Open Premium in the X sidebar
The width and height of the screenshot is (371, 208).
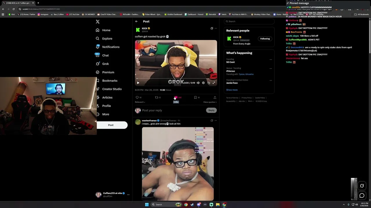105,72
